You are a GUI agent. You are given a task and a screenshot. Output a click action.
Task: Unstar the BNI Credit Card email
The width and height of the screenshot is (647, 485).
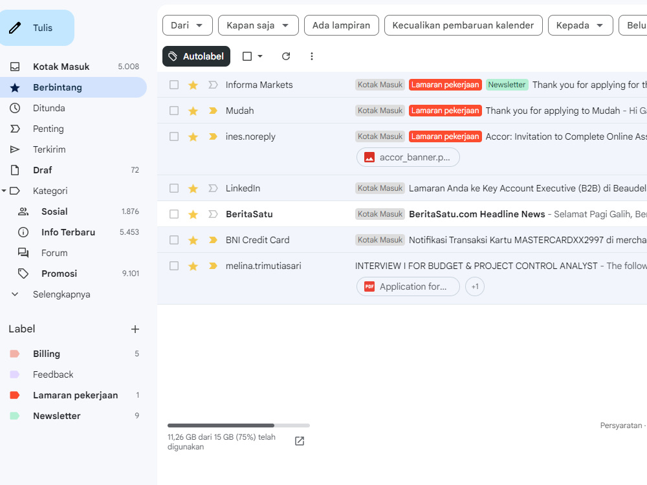pos(193,240)
